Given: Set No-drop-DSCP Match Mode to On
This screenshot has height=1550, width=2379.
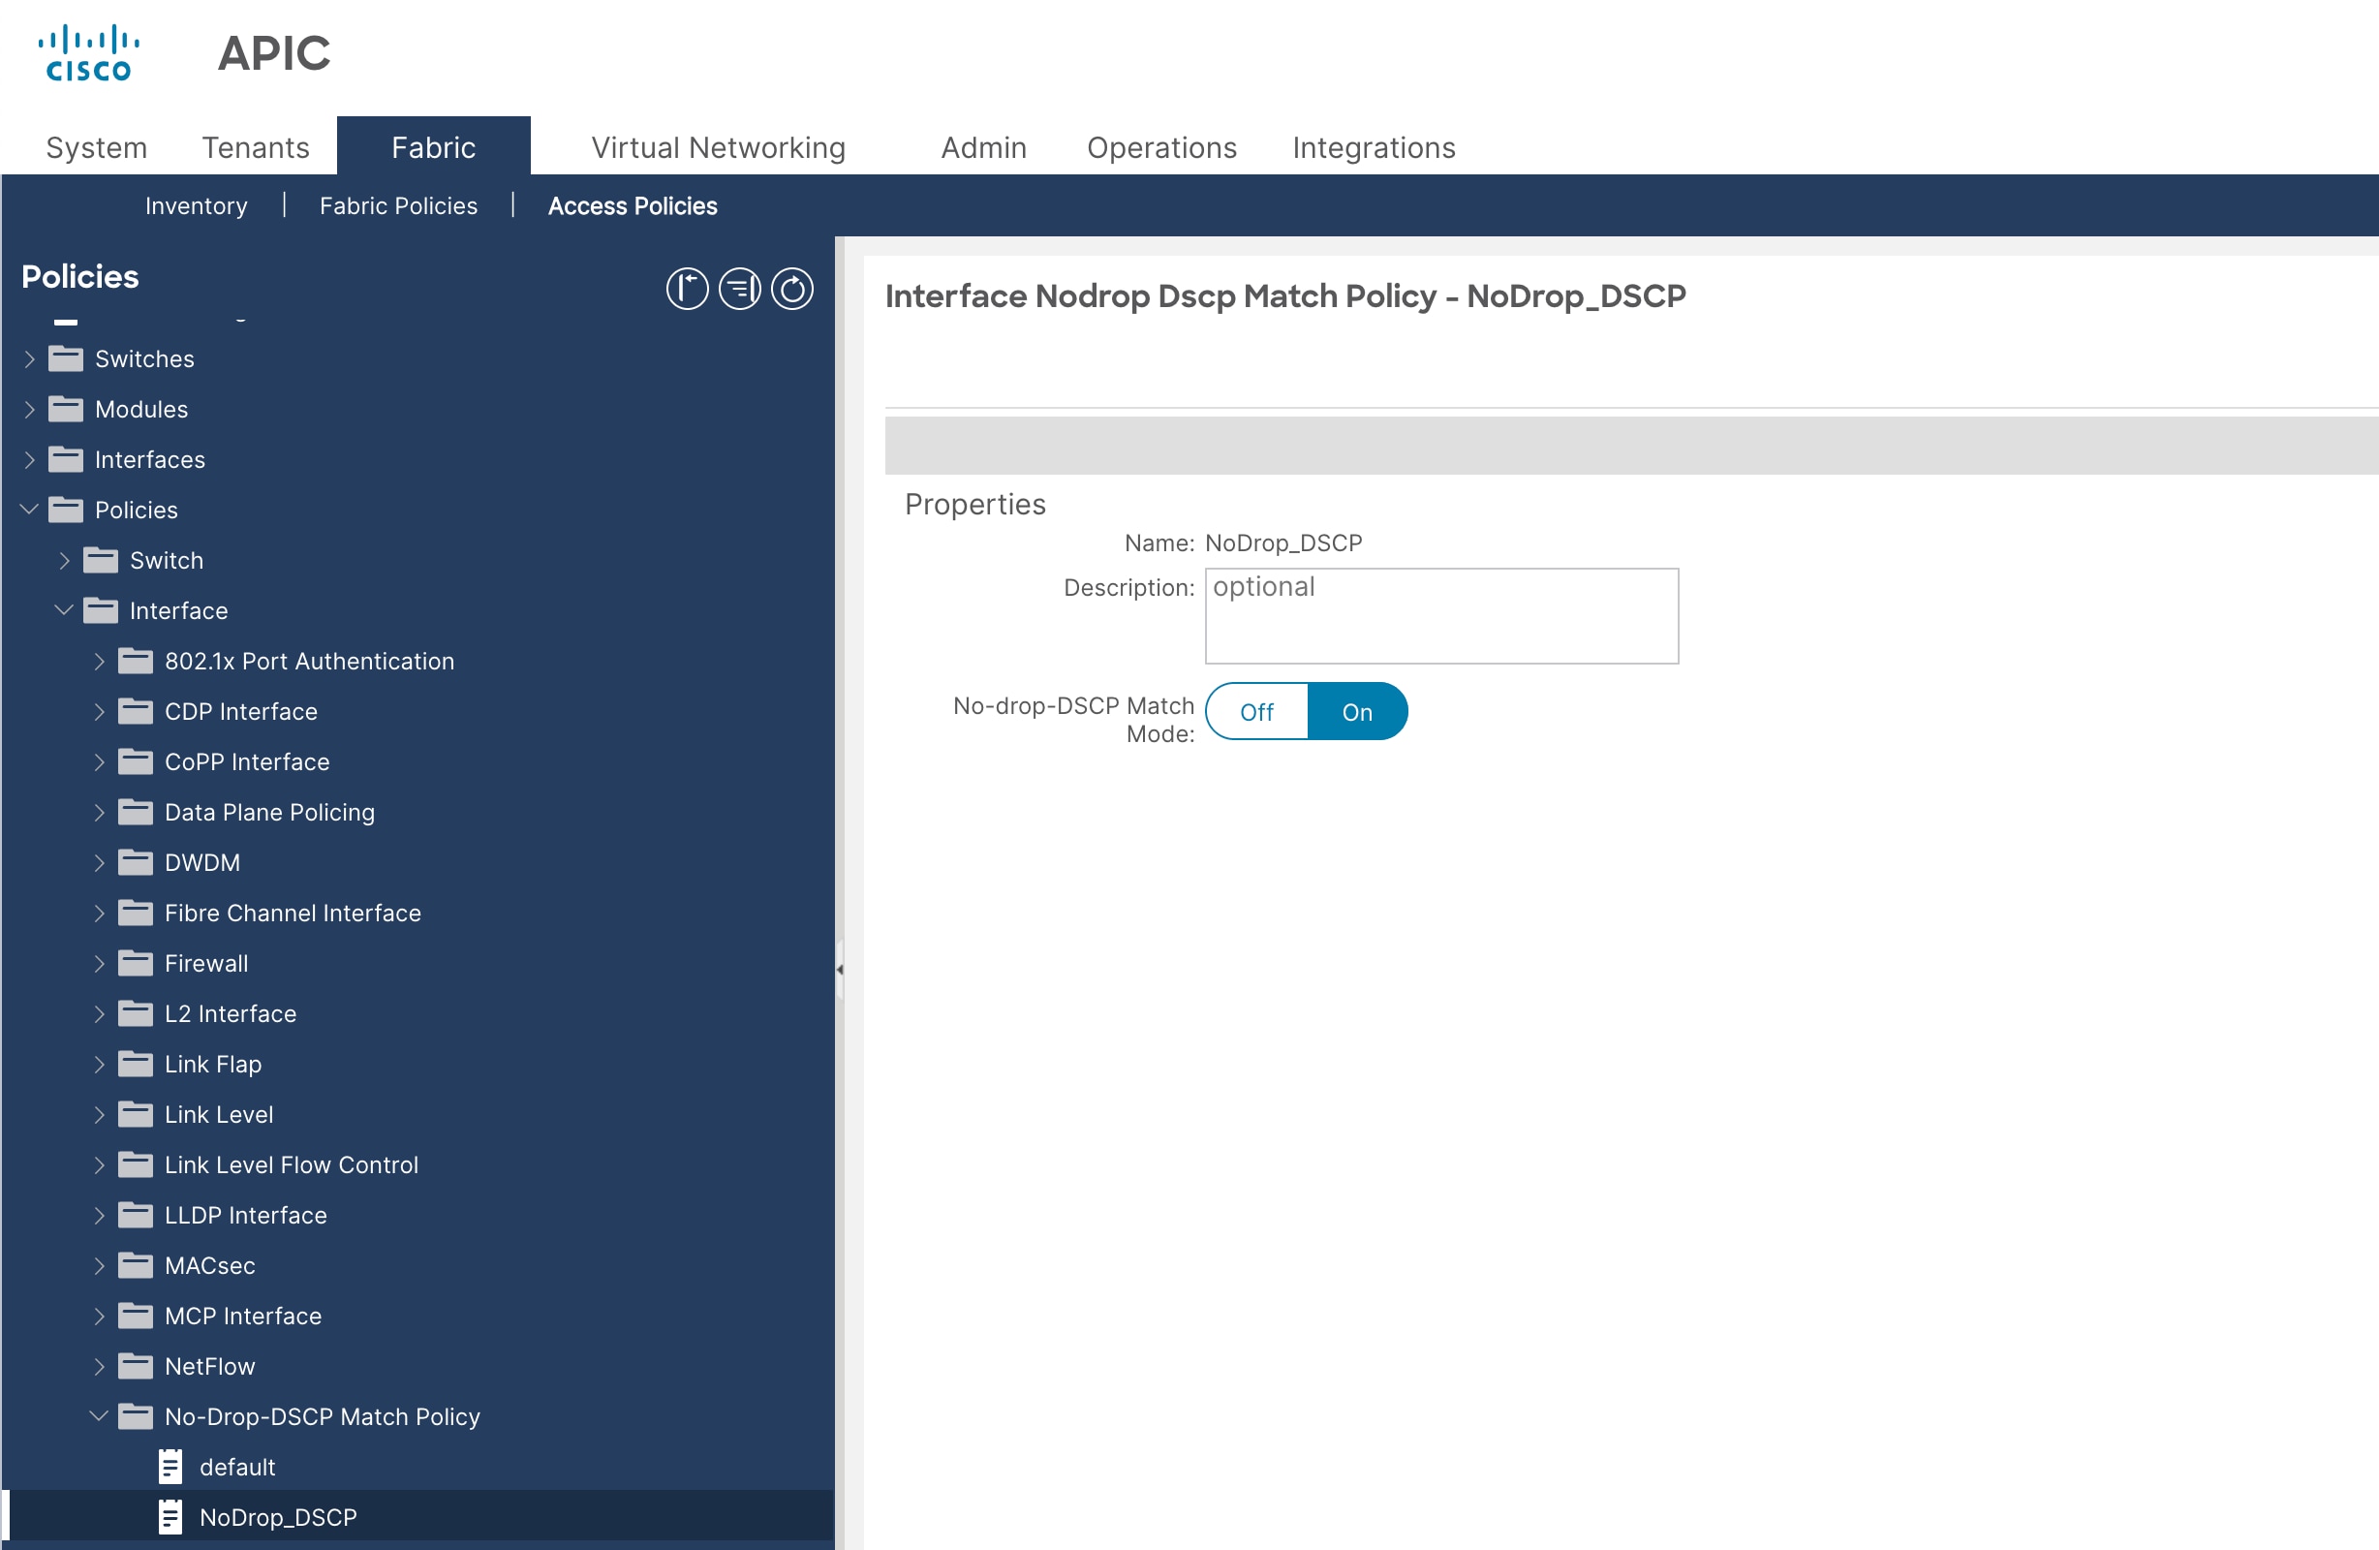Looking at the screenshot, I should click(x=1356, y=711).
